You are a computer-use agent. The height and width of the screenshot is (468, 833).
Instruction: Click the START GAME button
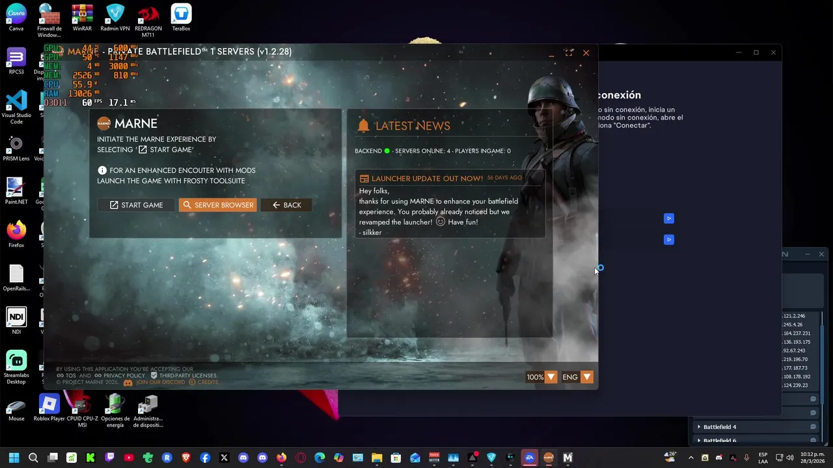137,205
